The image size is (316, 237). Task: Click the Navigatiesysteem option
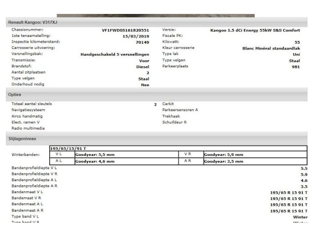tap(28, 110)
